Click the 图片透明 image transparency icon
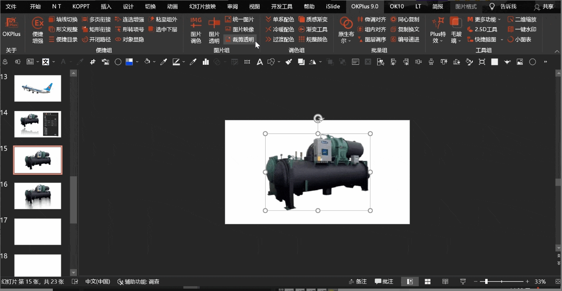 (x=214, y=30)
